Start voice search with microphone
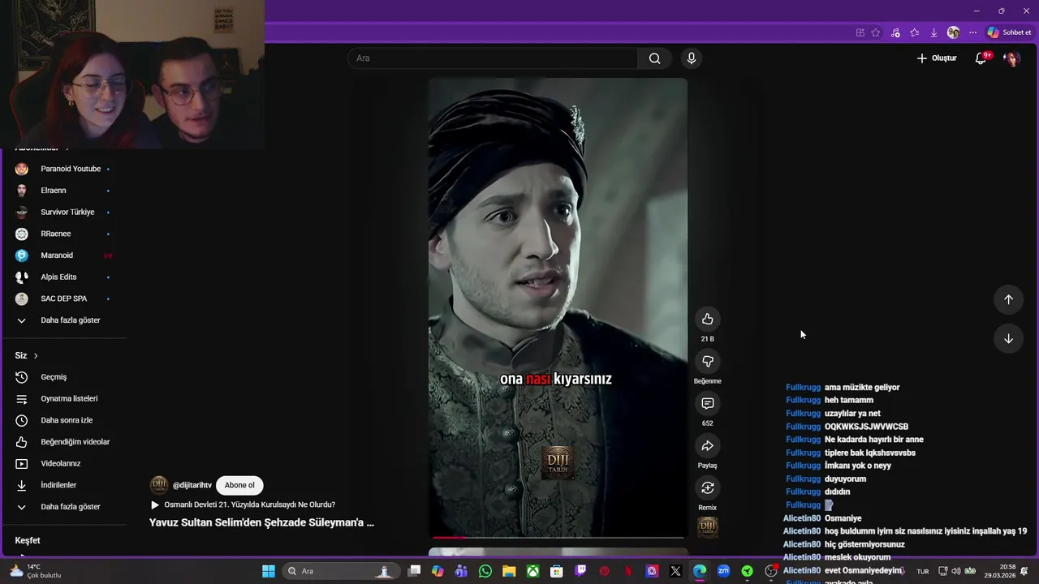The image size is (1039, 584). click(x=691, y=58)
